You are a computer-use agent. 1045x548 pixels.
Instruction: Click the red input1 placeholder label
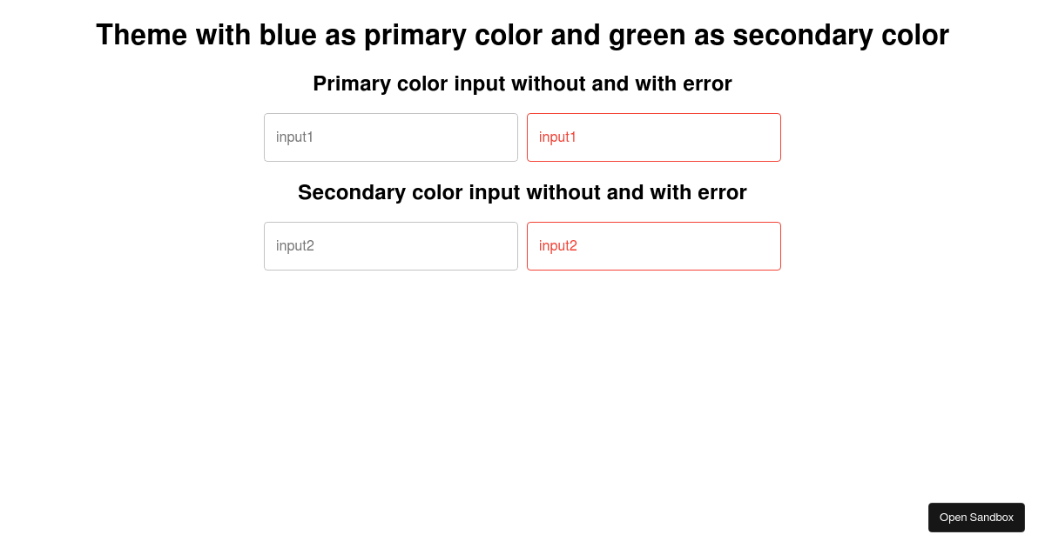point(557,137)
